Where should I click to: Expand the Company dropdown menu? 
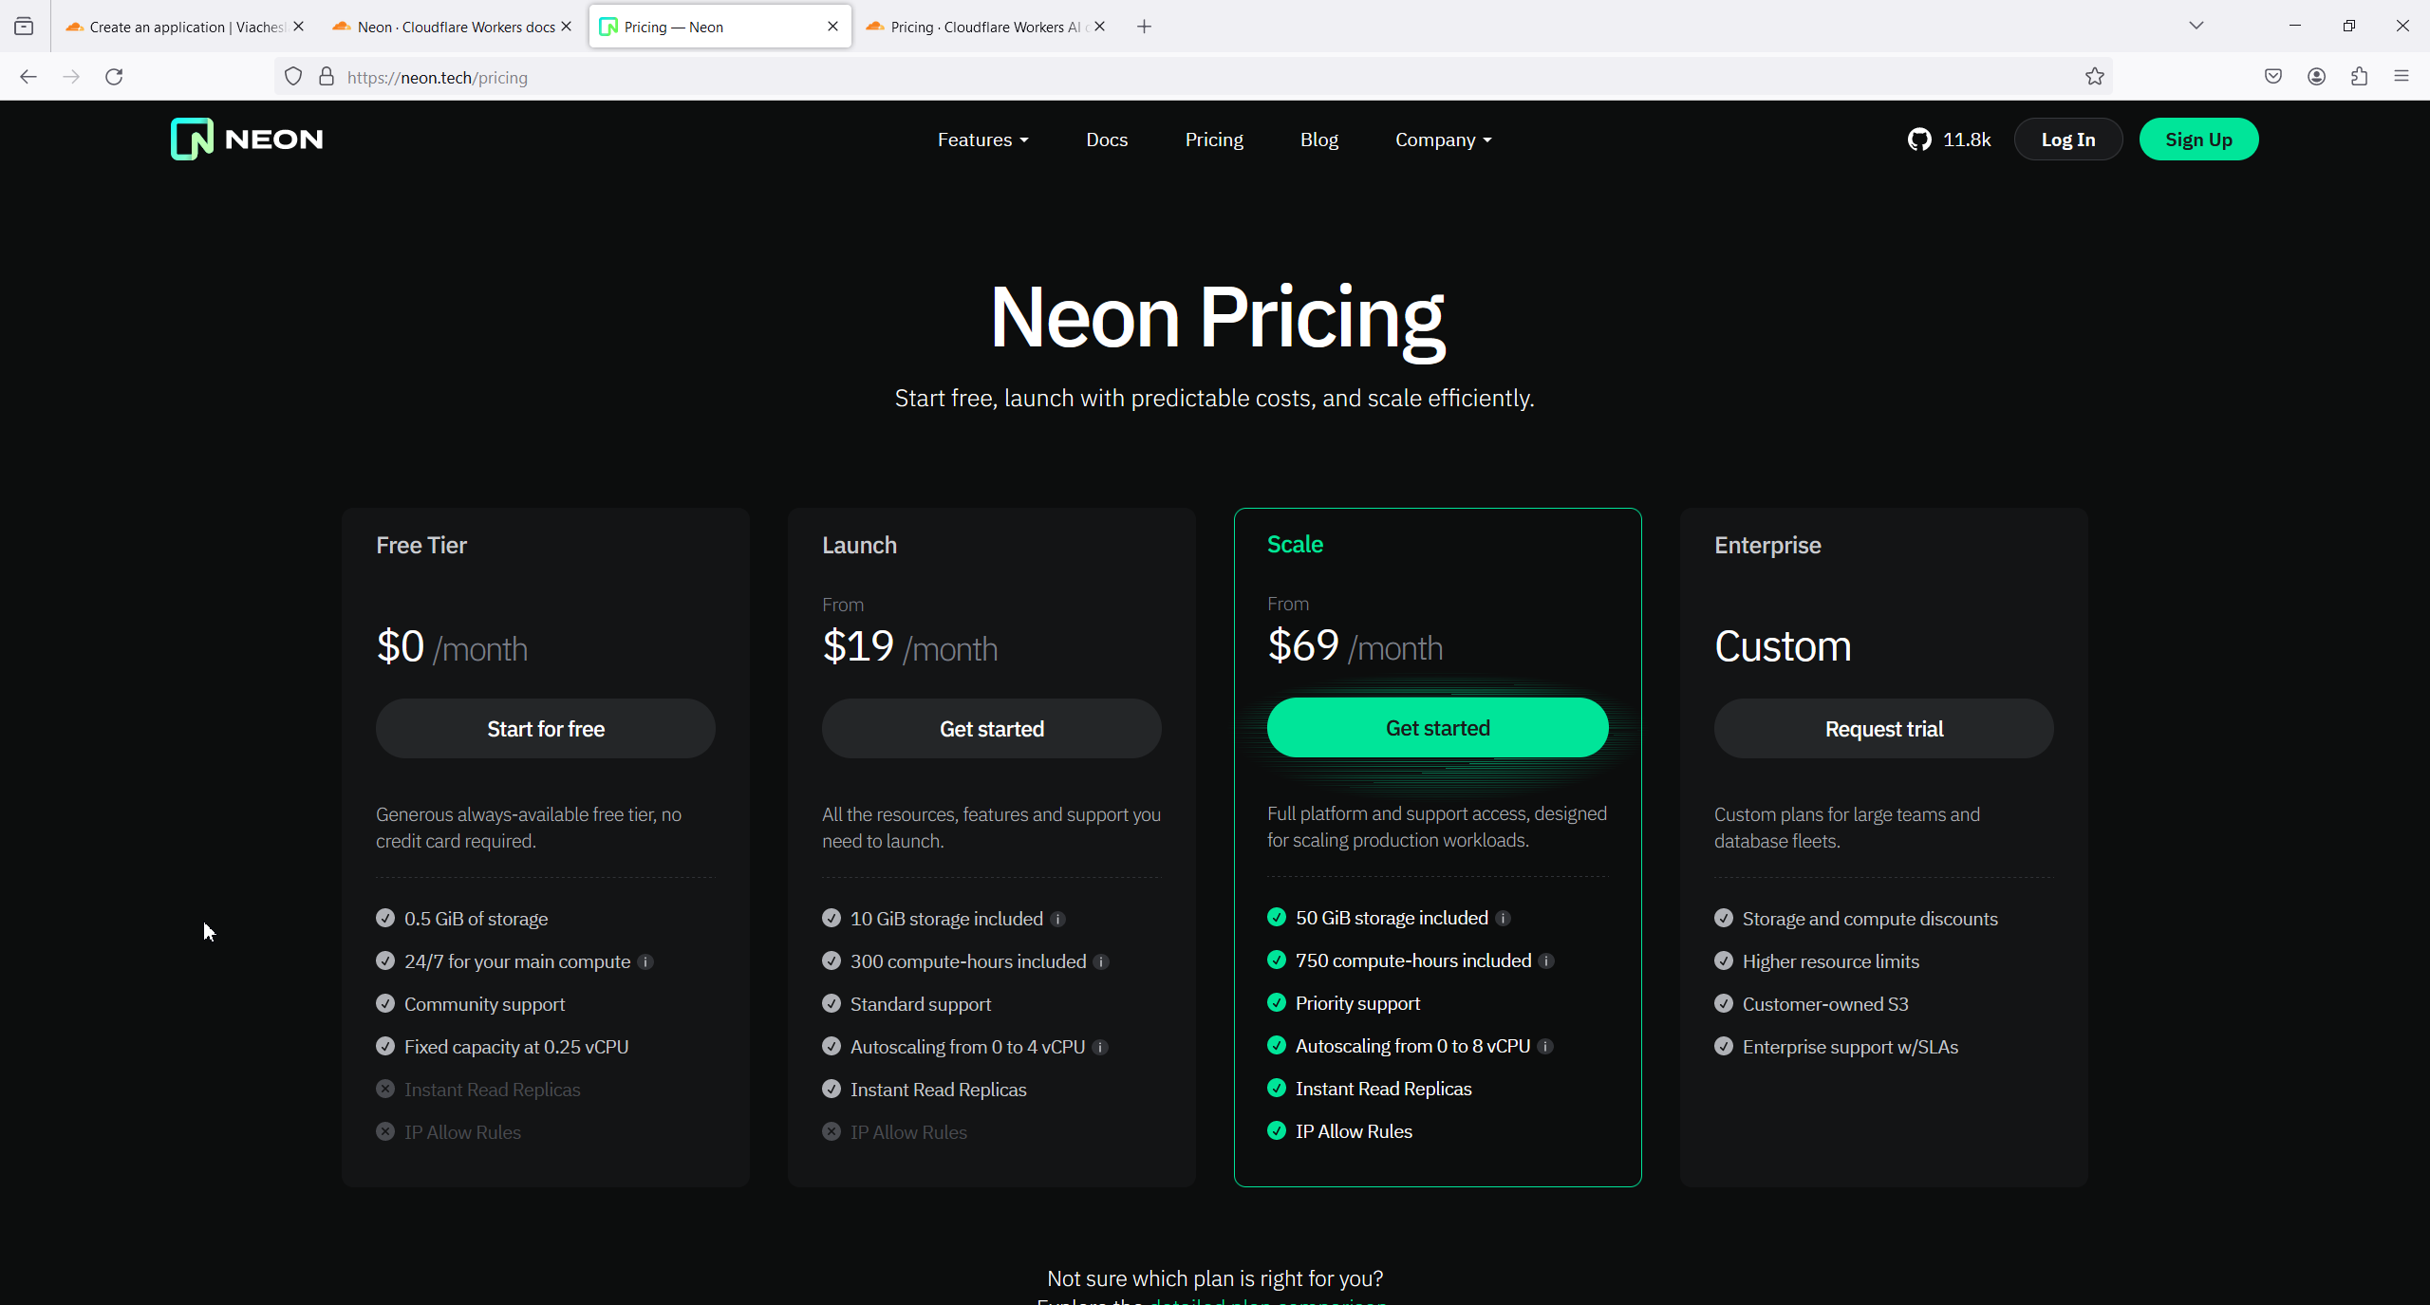point(1443,140)
